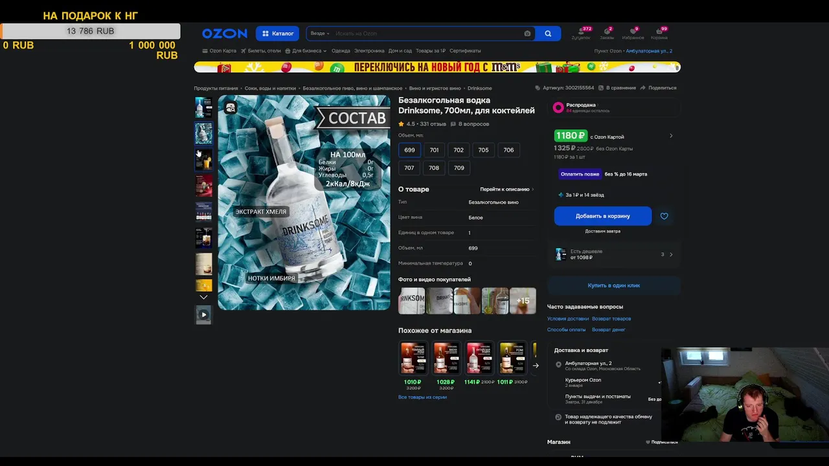Change pickup address Амбулаторная ул., 2
829x466 pixels.
pos(649,50)
